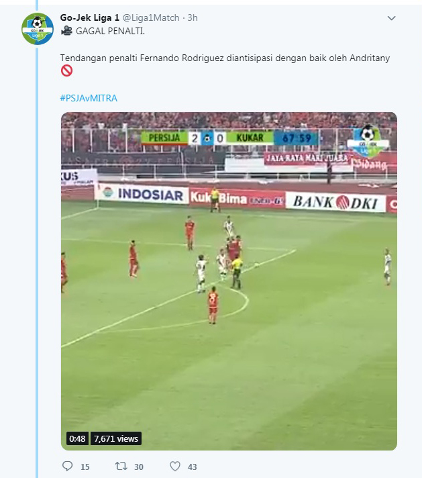Open the #PSJAvMITRA hashtag link
The width and height of the screenshot is (422, 478).
[x=89, y=98]
